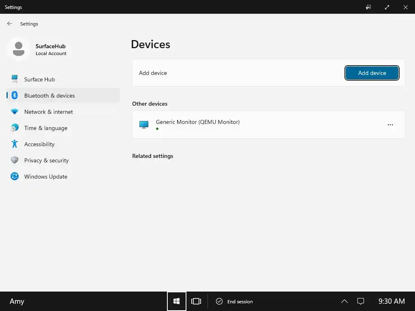Click the 9:30 AM clock
The height and width of the screenshot is (311, 415).
click(x=391, y=301)
